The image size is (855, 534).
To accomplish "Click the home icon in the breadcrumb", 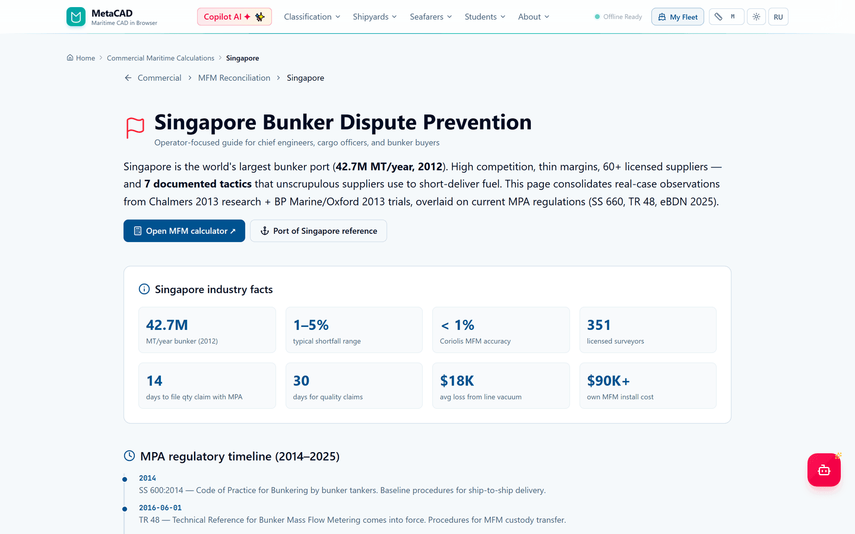I will (x=70, y=58).
